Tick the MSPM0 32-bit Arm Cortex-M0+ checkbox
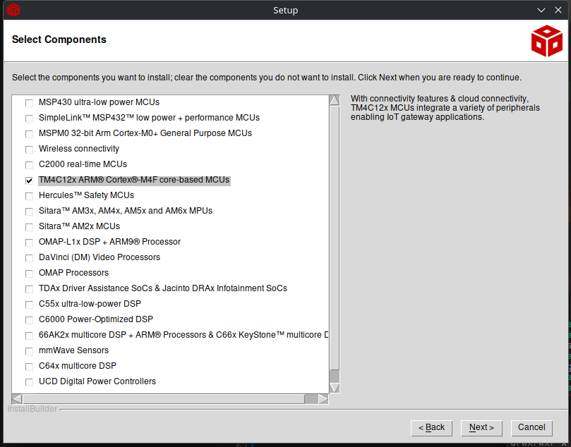This screenshot has width=571, height=447. 29,134
